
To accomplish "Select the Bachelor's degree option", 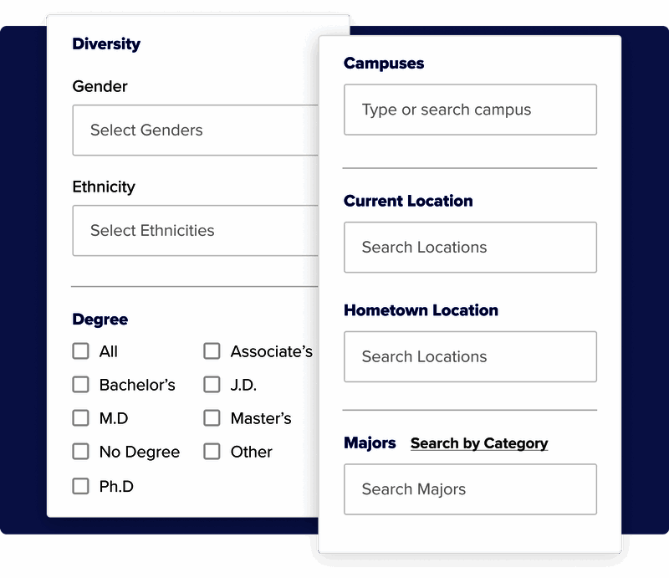I will (80, 385).
